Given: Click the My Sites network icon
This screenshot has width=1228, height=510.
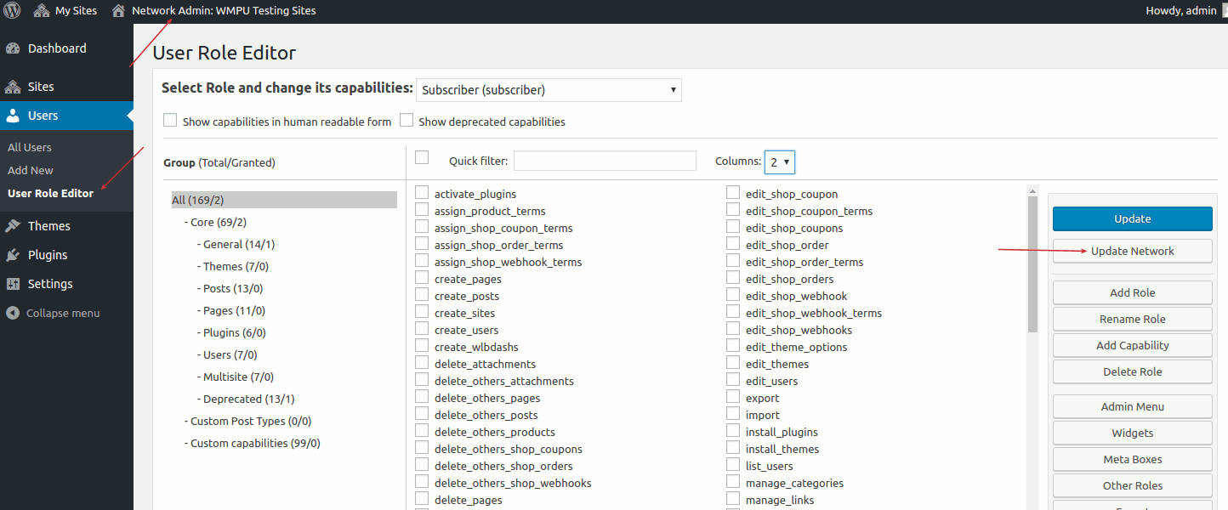Looking at the screenshot, I should coord(42,11).
